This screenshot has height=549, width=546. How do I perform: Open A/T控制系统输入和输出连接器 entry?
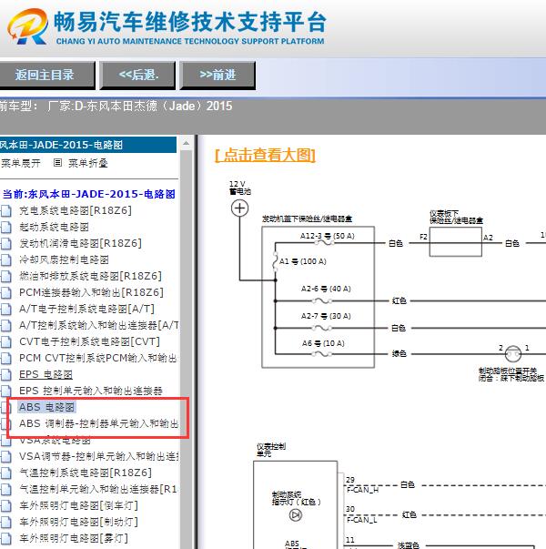coord(98,325)
